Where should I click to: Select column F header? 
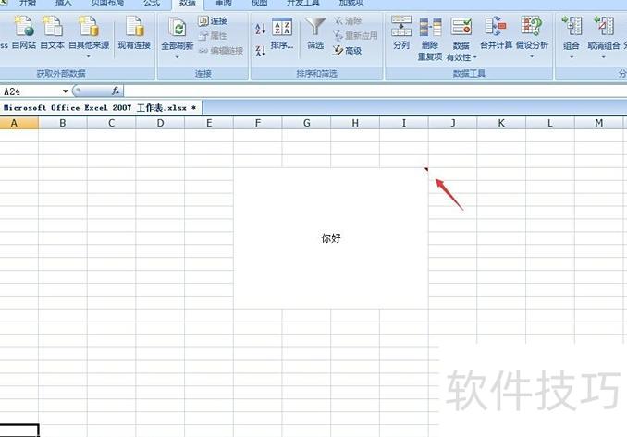[x=258, y=123]
